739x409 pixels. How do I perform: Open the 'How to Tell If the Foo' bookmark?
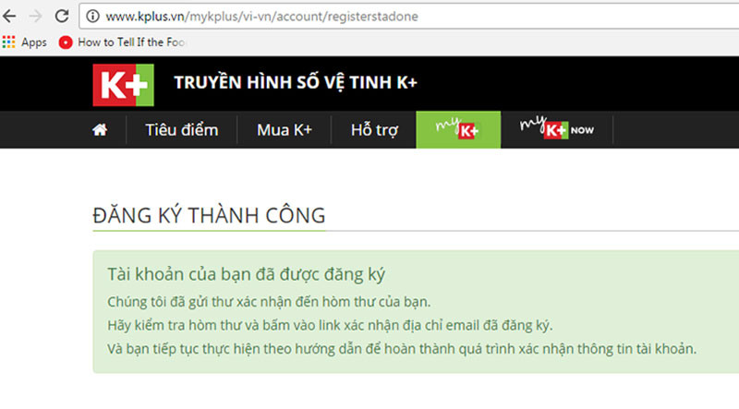(112, 42)
